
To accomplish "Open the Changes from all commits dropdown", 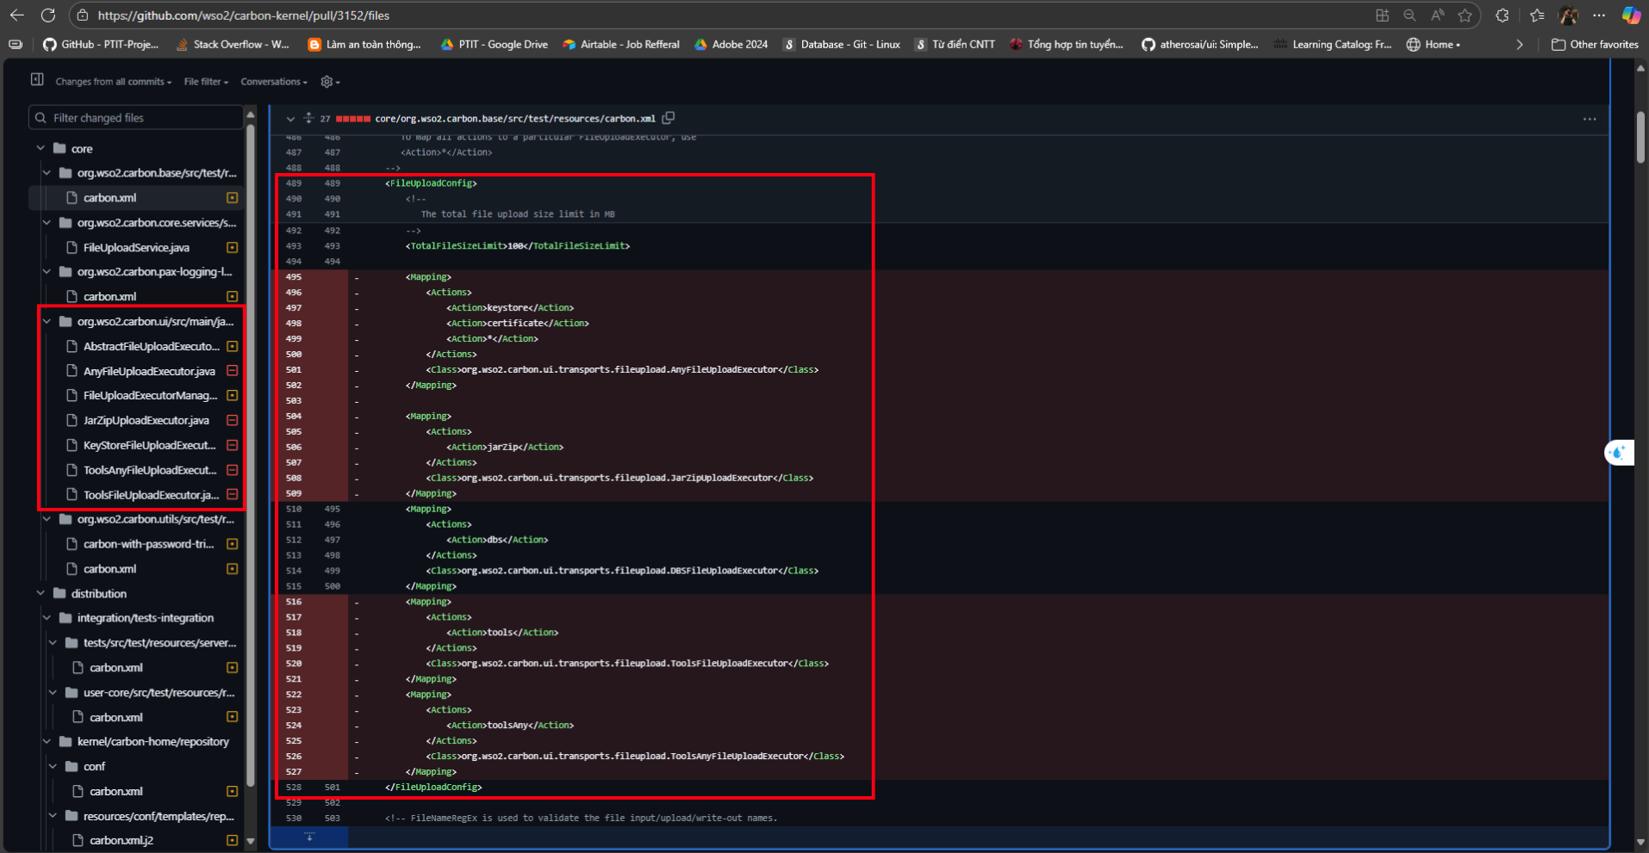I will 113,82.
